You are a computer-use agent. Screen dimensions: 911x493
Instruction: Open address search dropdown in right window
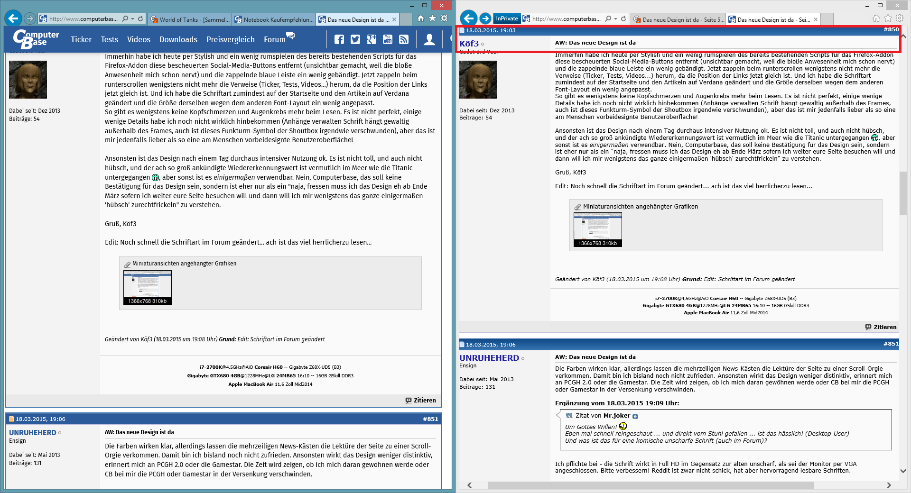click(x=615, y=19)
